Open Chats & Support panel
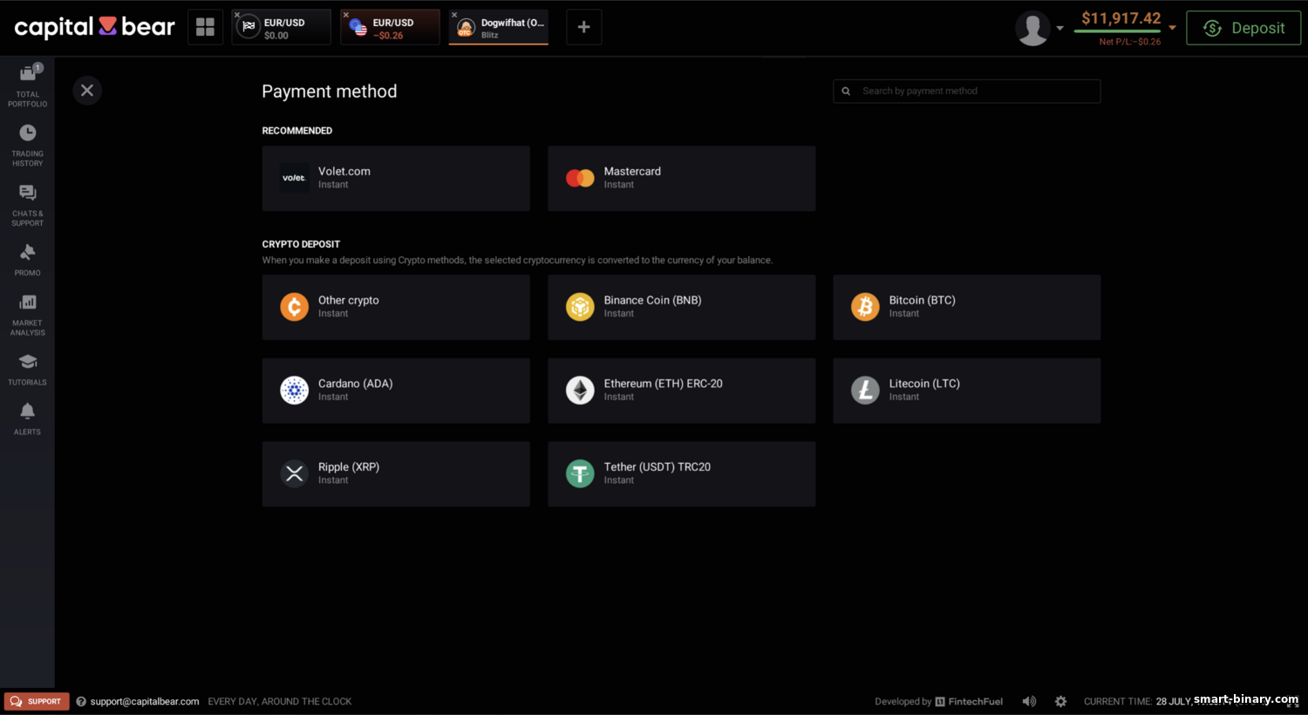This screenshot has width=1308, height=715. tap(27, 205)
